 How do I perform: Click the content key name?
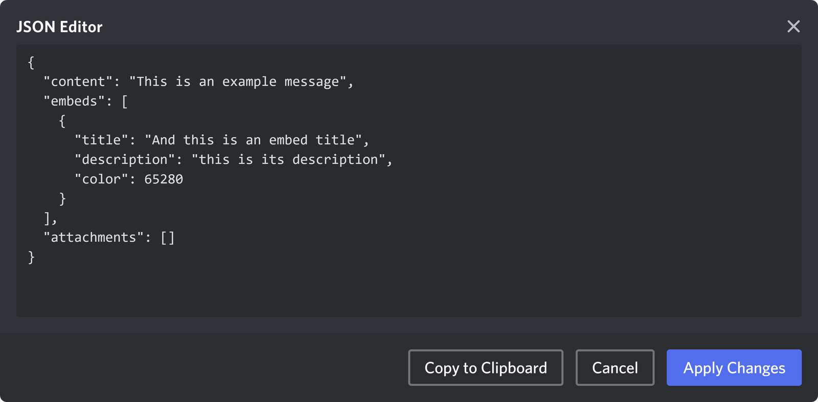(76, 81)
